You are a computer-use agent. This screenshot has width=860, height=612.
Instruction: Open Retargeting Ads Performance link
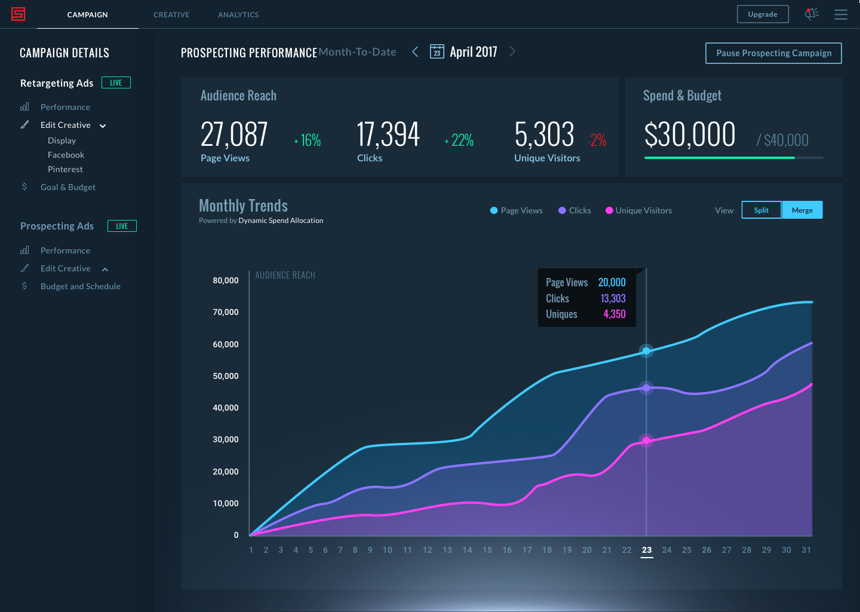coord(66,107)
